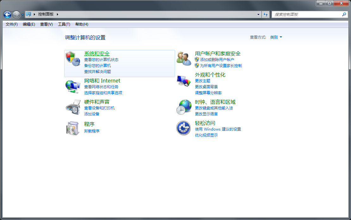This screenshot has width=351, height=220.
Task: Open the 程序 disc box icon
Action: pyautogui.click(x=73, y=128)
